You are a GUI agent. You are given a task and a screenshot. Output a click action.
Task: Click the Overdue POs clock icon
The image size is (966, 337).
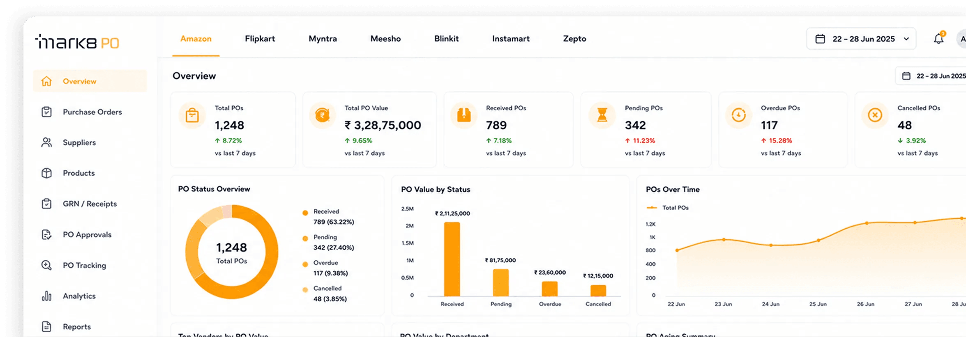[x=739, y=115]
